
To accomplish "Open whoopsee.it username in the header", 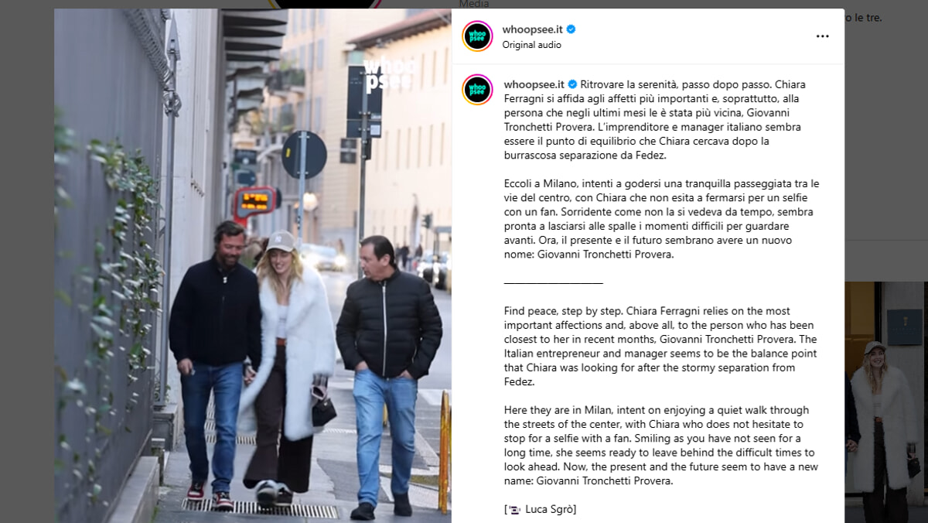I will (x=533, y=29).
